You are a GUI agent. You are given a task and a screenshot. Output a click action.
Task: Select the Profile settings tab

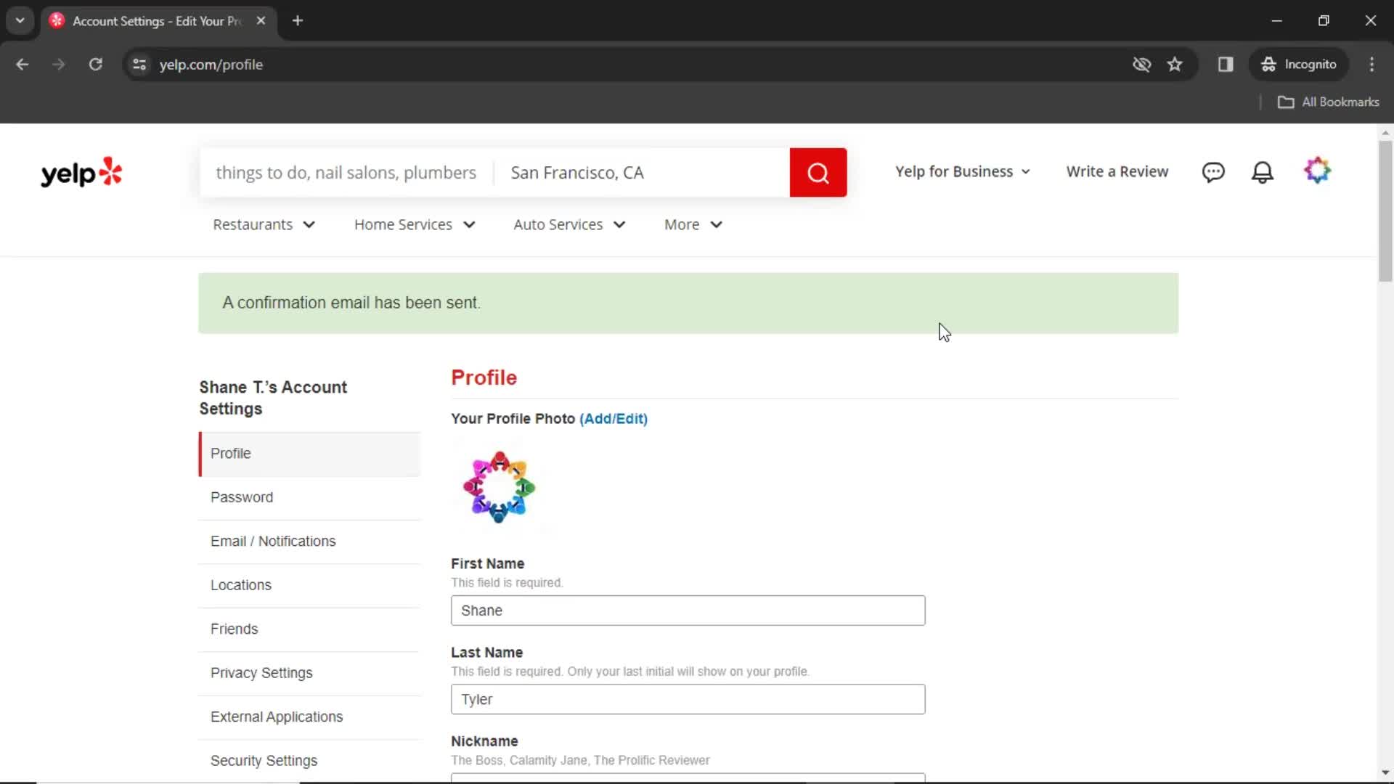click(x=231, y=453)
